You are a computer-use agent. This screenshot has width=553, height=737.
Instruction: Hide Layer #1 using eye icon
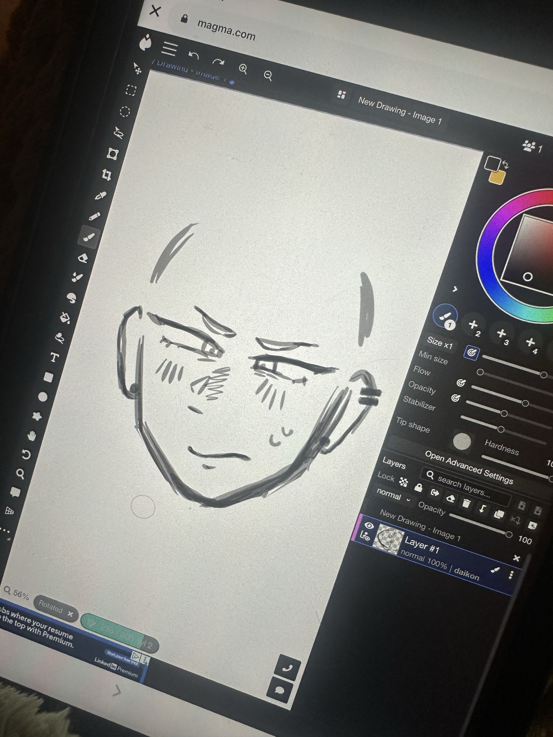point(369,525)
